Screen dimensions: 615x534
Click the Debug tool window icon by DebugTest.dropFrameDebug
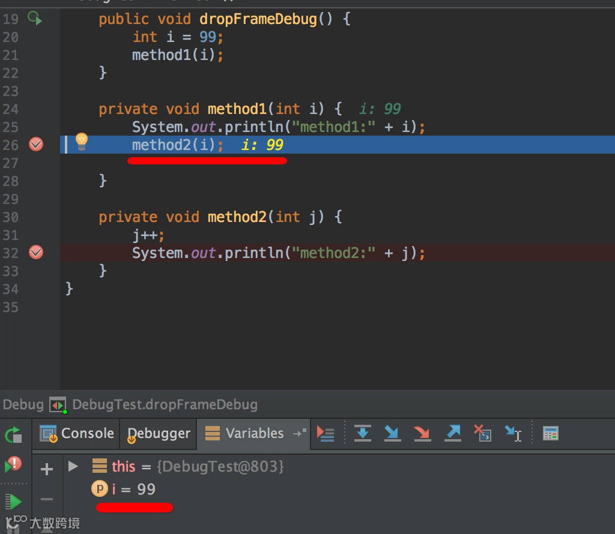click(58, 405)
